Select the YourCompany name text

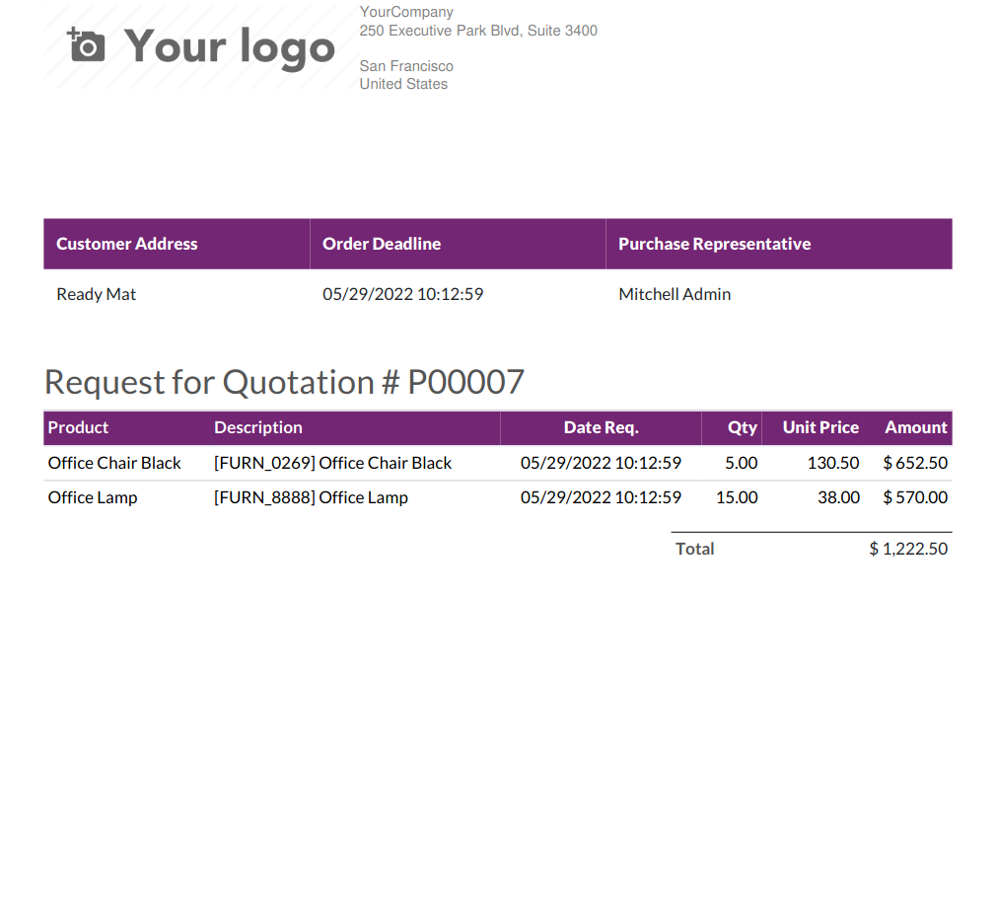point(406,13)
